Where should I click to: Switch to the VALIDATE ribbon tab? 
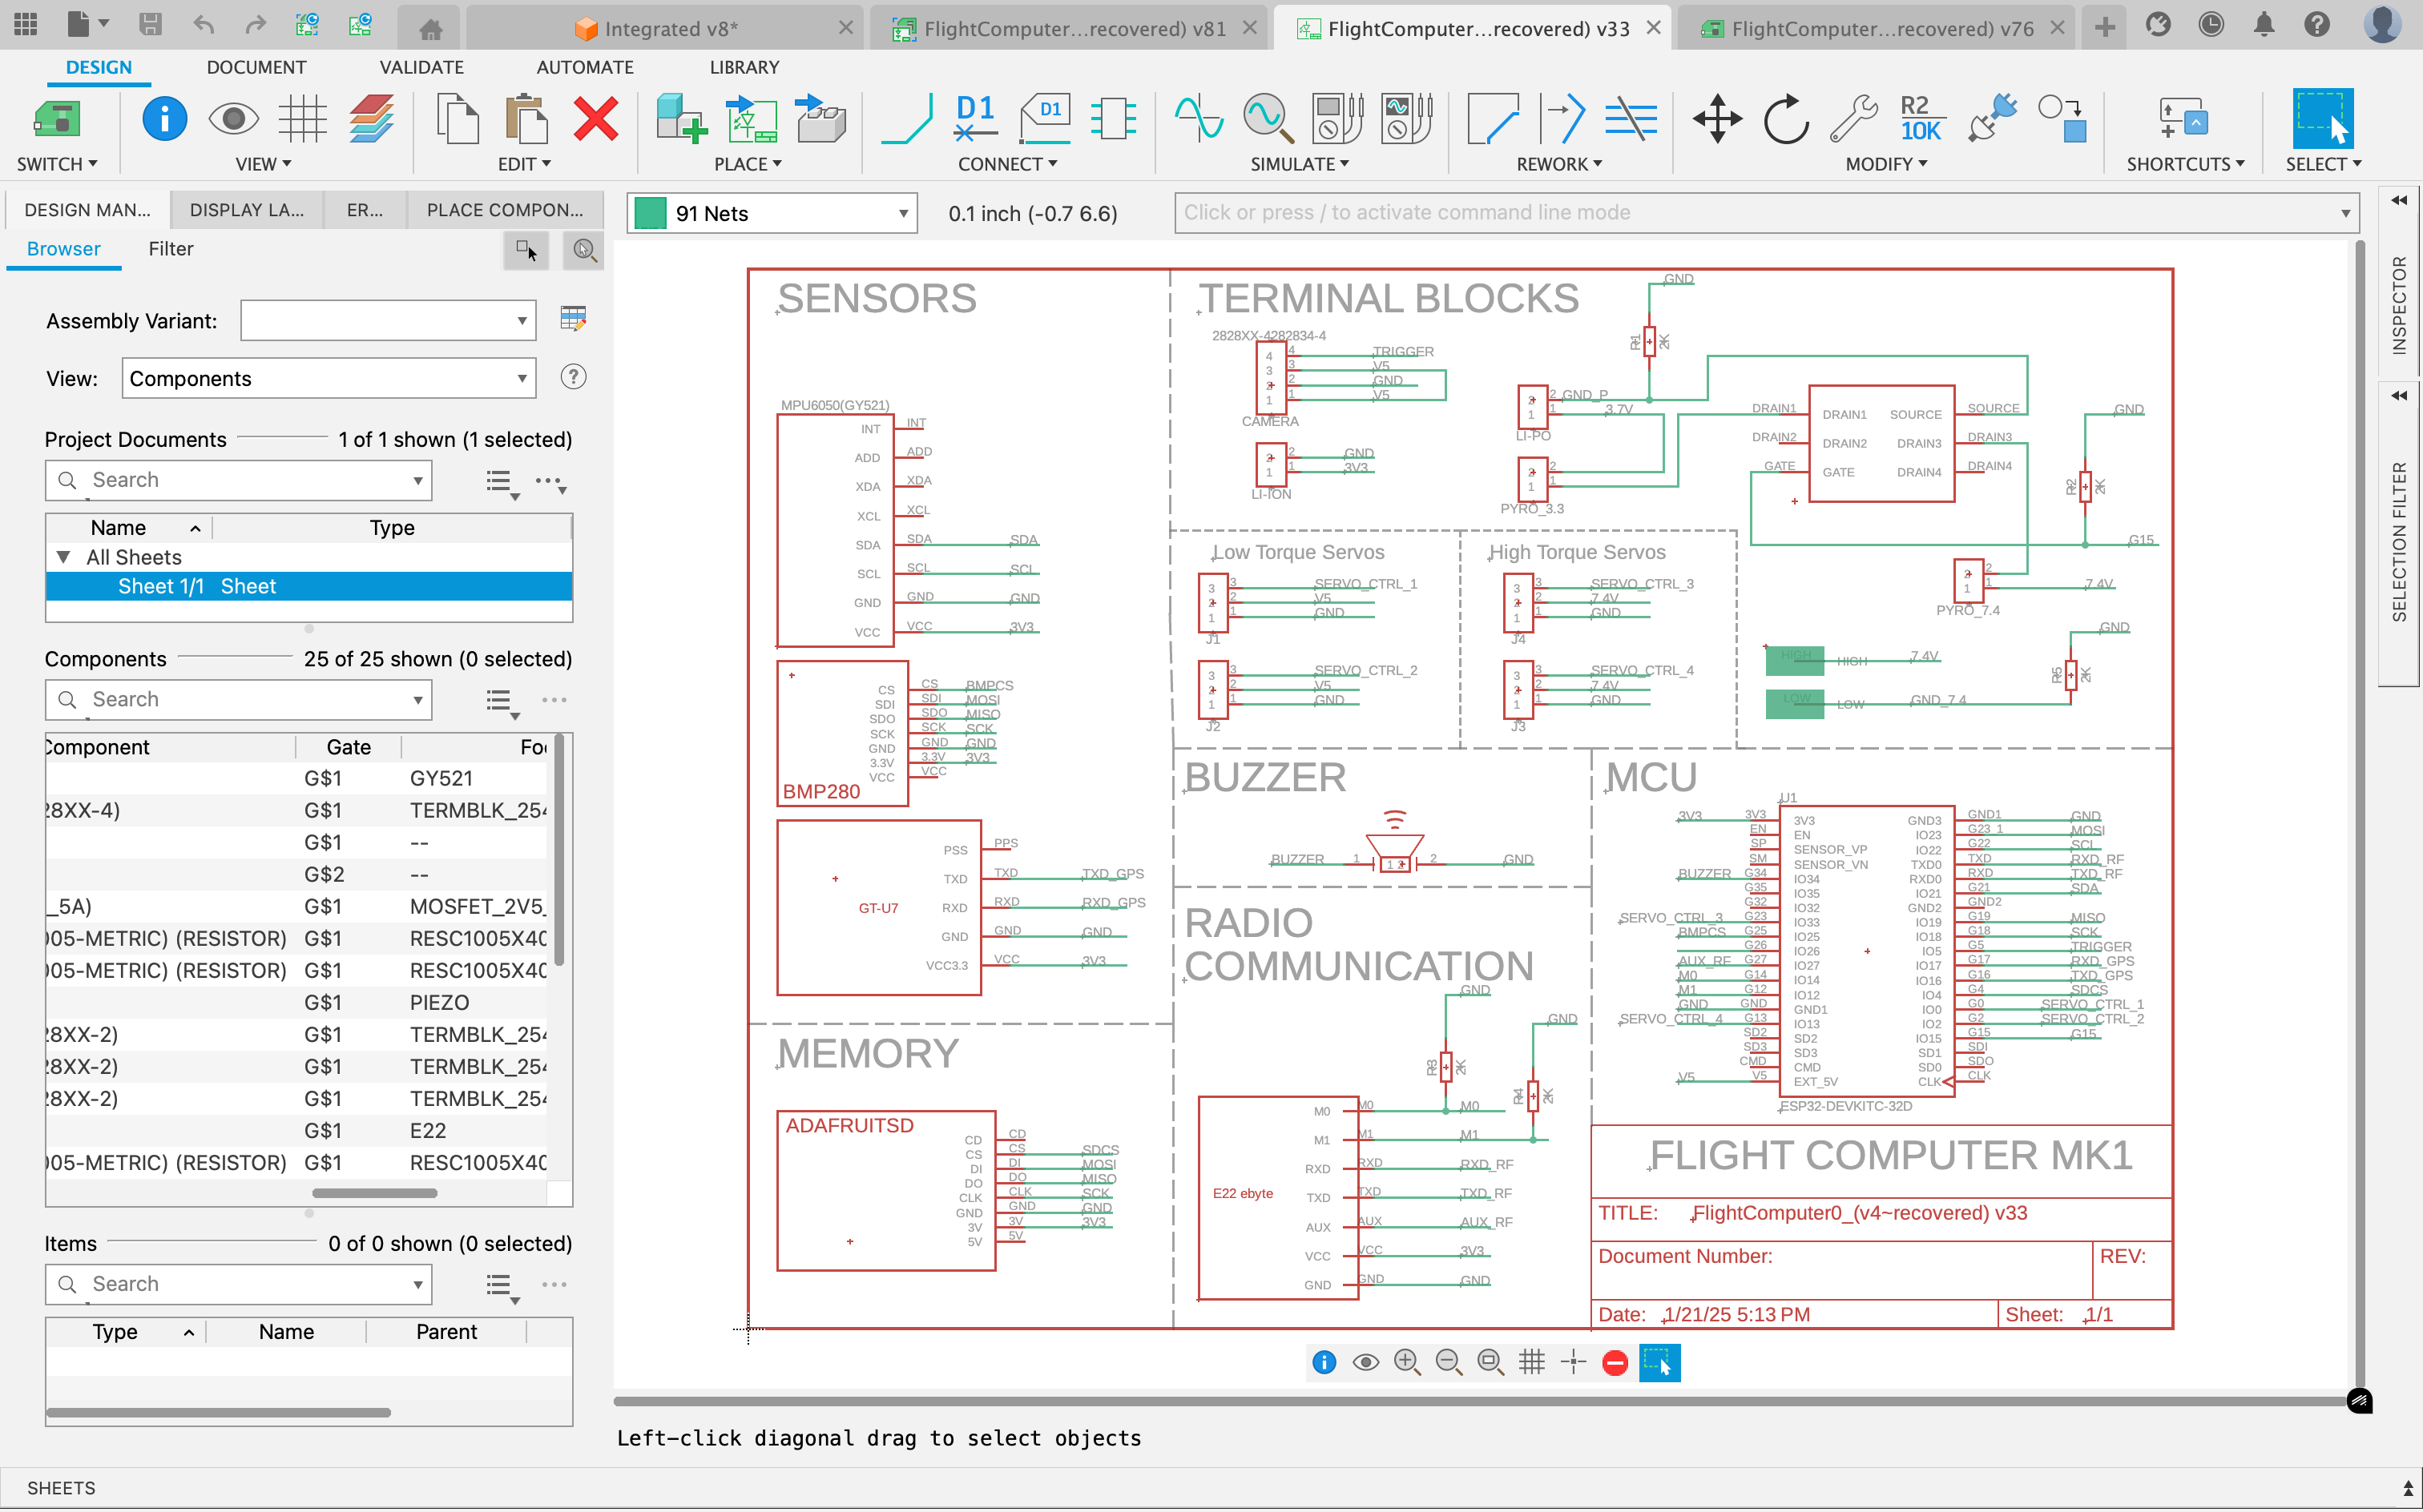tap(421, 67)
